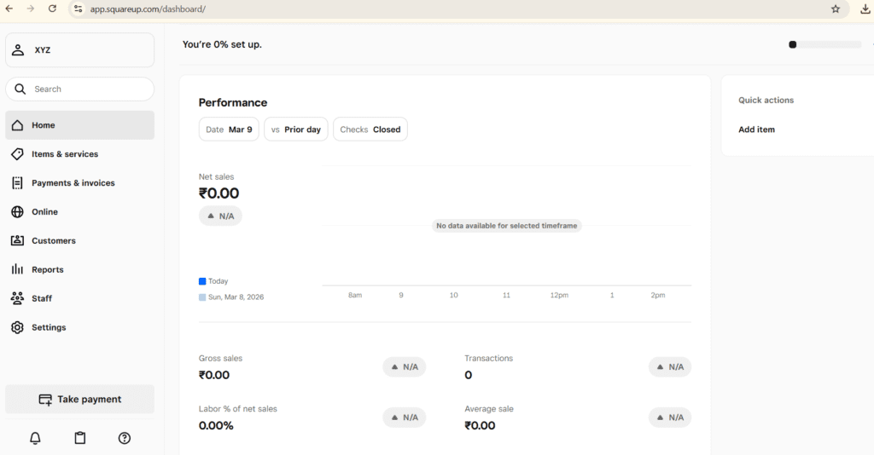The image size is (874, 455).
Task: Open the help question mark icon
Action: [125, 438]
